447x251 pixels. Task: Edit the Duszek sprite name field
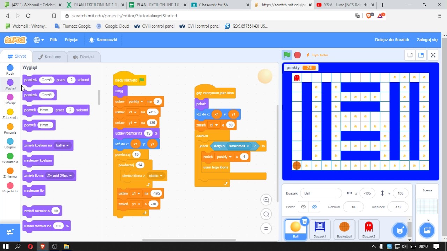[x=321, y=193]
